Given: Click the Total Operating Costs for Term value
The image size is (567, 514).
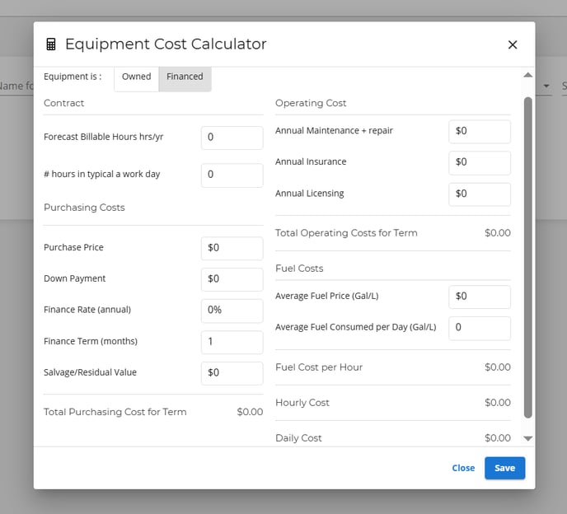Looking at the screenshot, I should (498, 233).
